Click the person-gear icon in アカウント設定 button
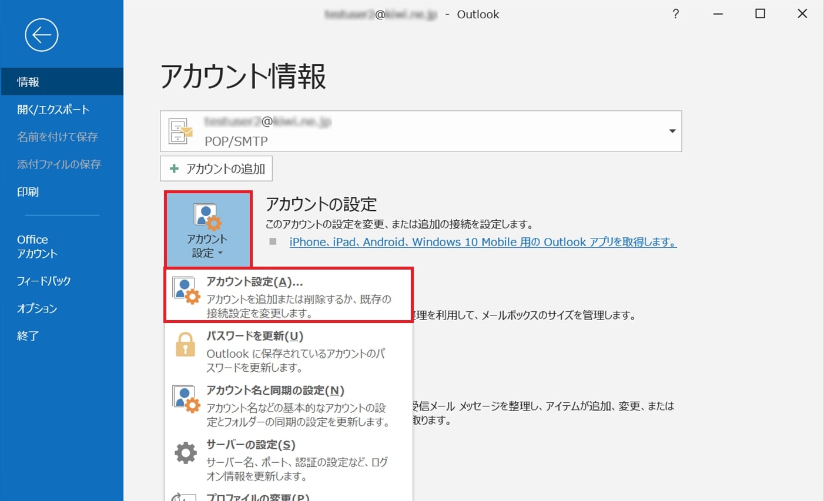824x501 pixels. 207,217
